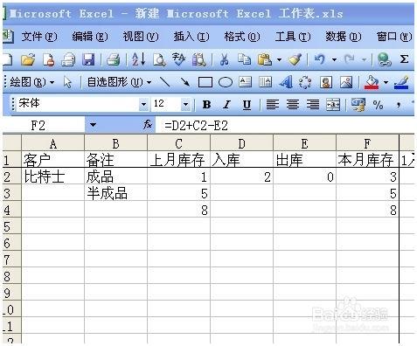Insert a vertical Text Box
The height and width of the screenshot is (346, 417).
[265, 82]
